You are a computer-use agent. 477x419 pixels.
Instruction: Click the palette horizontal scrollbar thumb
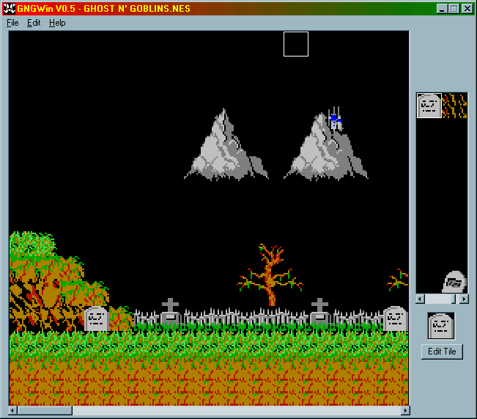pyautogui.click(x=454, y=299)
